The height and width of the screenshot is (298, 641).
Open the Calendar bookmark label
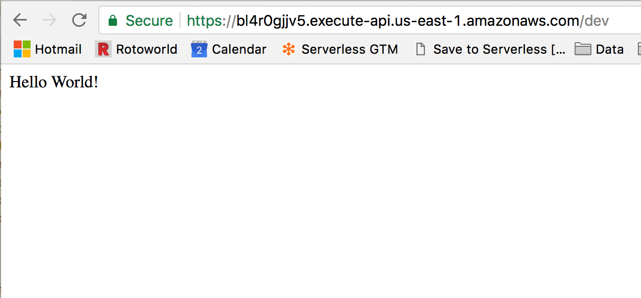click(x=239, y=49)
